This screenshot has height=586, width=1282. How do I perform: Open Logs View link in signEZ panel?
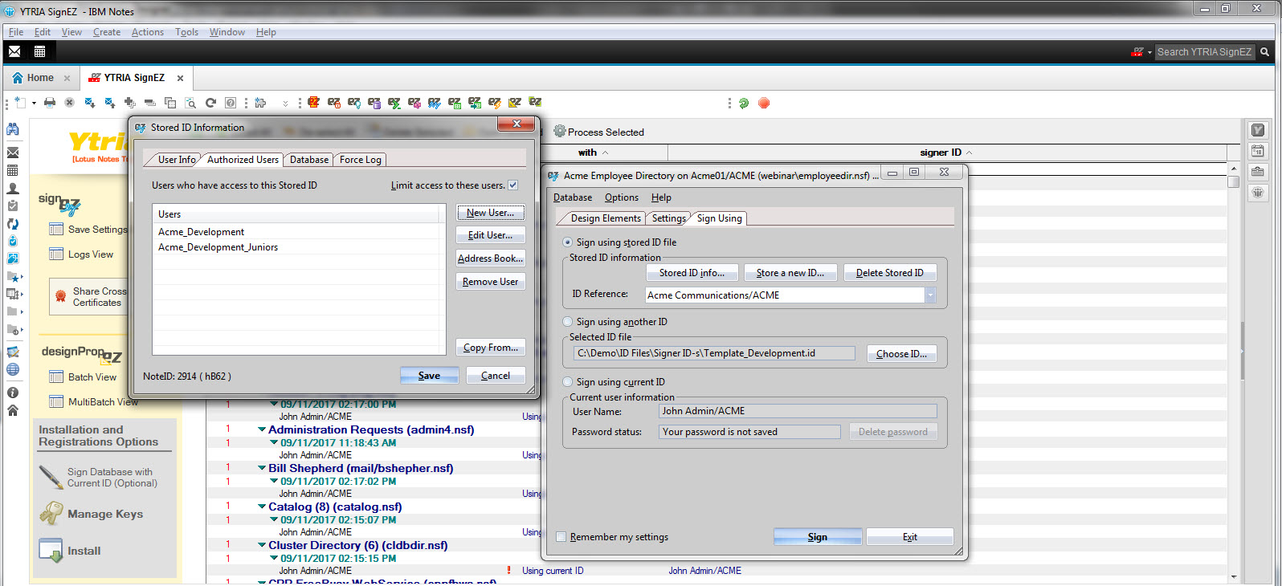coord(91,254)
